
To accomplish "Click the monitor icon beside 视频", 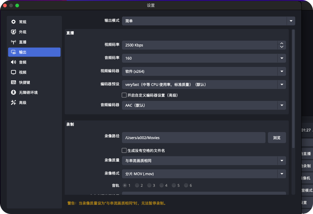I will 13,72.
